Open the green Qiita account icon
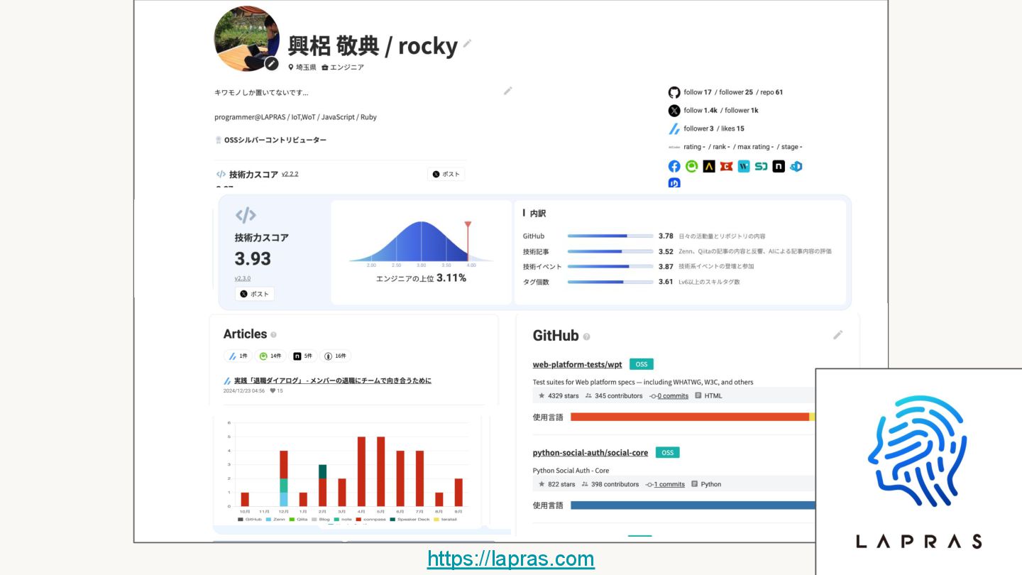This screenshot has height=575, width=1022. [692, 166]
